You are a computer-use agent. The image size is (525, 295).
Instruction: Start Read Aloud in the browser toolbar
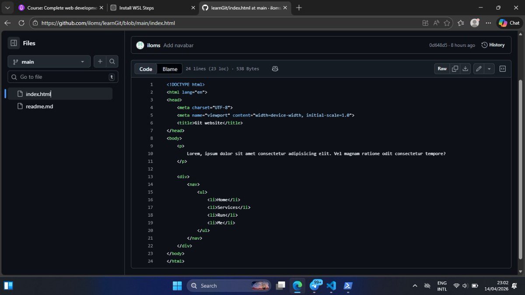pos(436,23)
